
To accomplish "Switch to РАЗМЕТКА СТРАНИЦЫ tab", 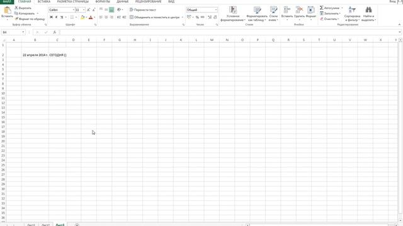I will click(73, 1).
